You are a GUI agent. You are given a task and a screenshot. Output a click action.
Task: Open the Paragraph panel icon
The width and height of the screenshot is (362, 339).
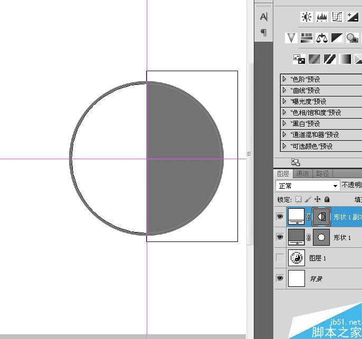tap(264, 32)
